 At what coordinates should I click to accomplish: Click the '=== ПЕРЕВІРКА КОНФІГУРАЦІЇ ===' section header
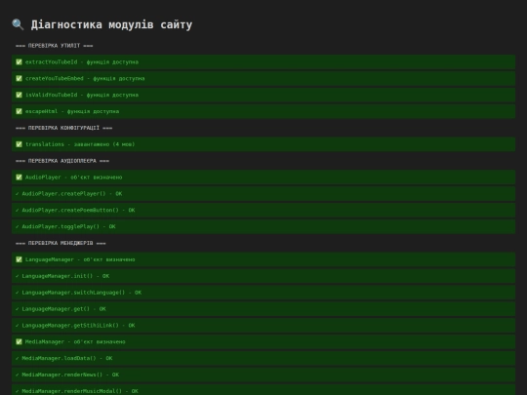coord(63,128)
